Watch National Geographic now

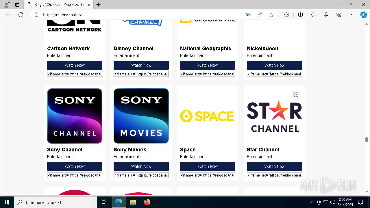point(208,65)
